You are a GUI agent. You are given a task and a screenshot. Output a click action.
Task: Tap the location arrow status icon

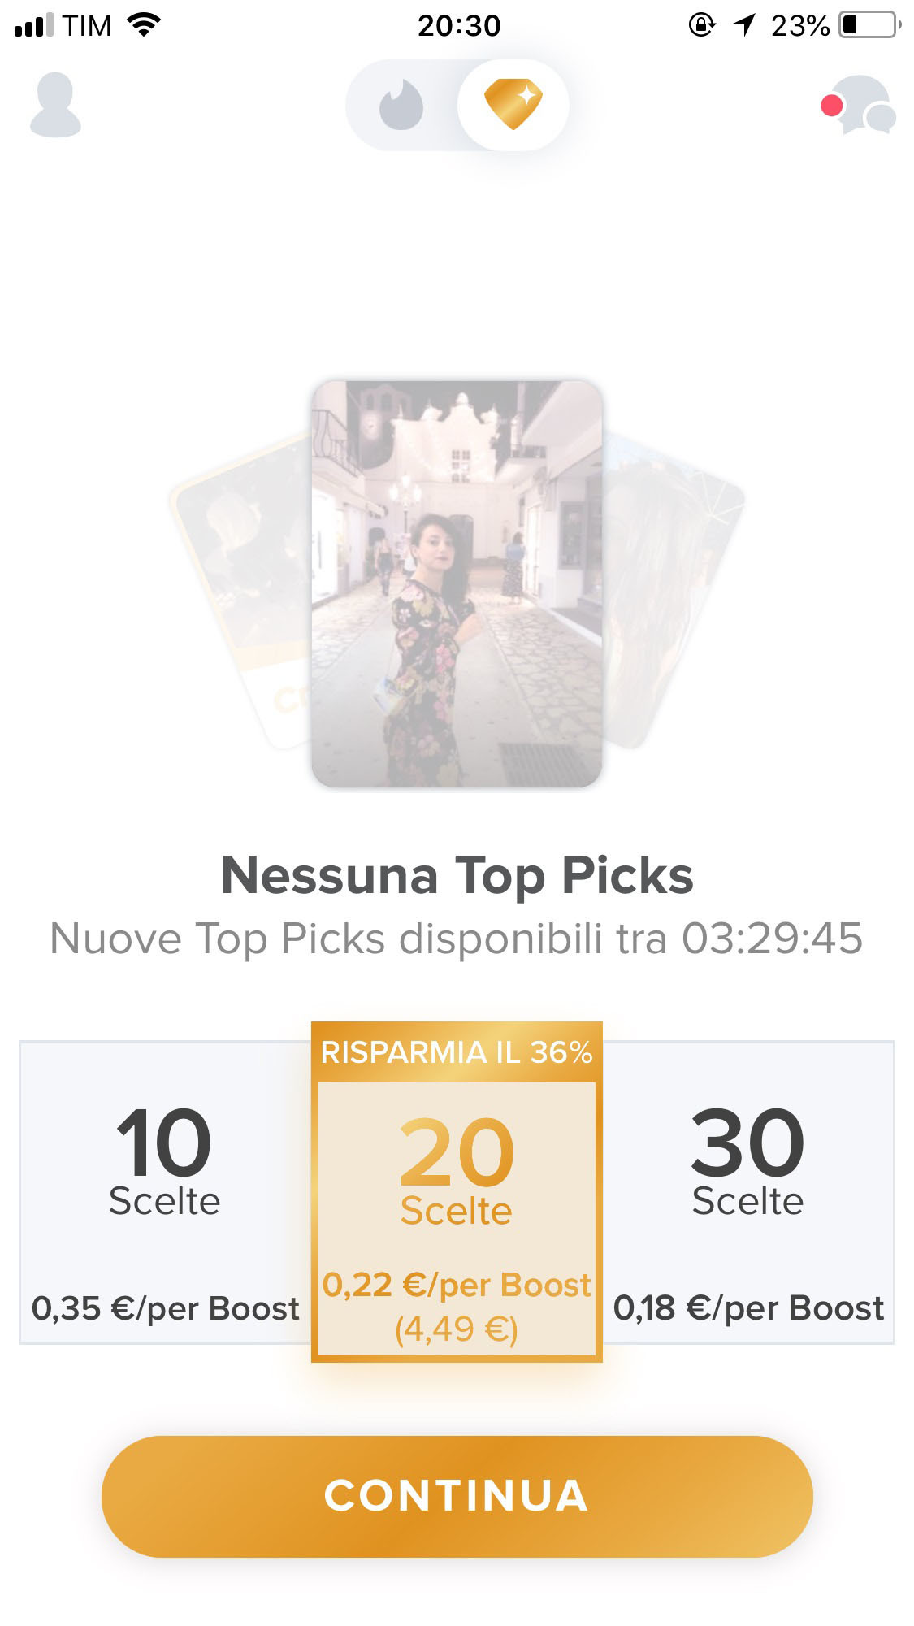(x=743, y=25)
